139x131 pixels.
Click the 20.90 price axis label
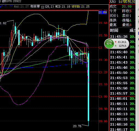coord(103,109)
